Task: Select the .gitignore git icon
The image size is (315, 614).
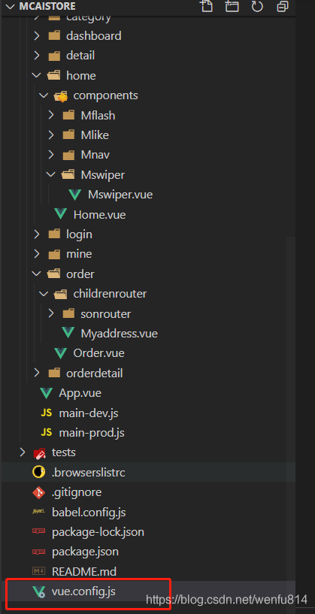Action: (x=39, y=492)
